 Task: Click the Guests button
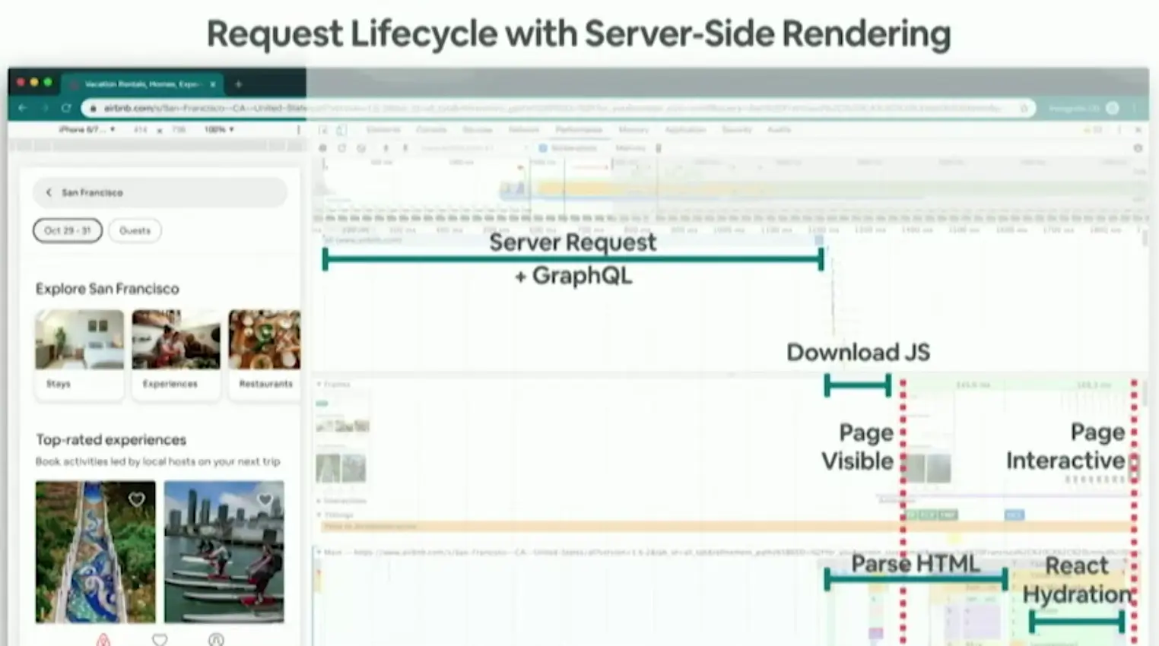tap(135, 230)
